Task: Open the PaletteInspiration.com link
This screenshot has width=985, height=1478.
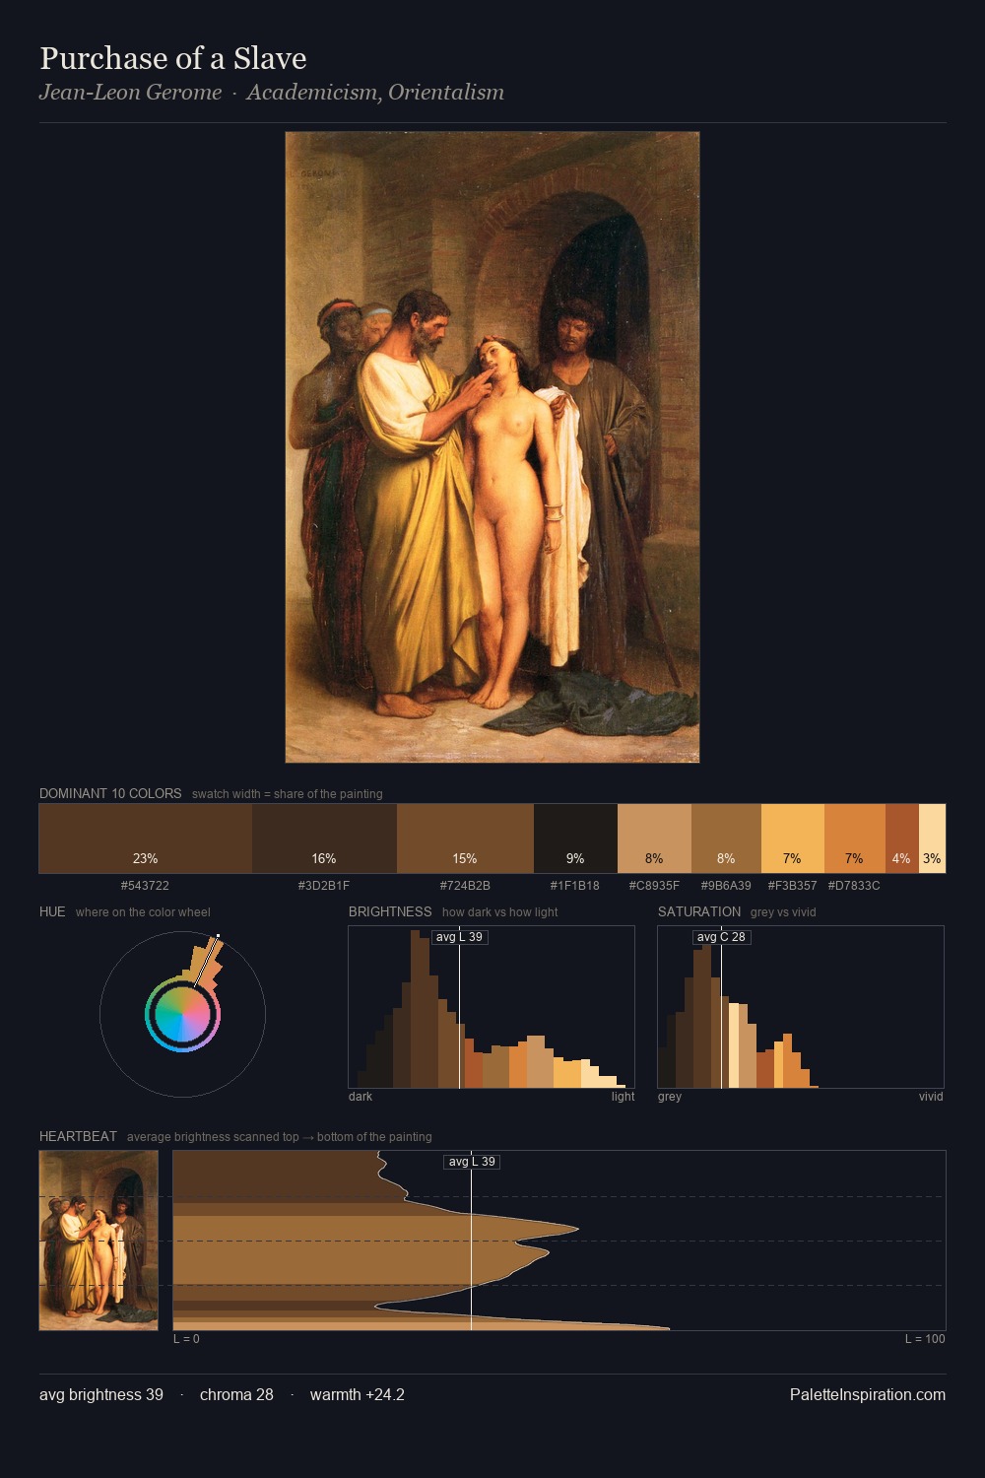Action: (x=868, y=1394)
